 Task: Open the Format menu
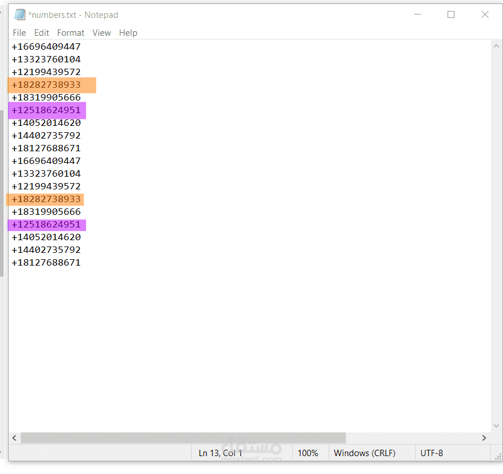click(x=70, y=33)
